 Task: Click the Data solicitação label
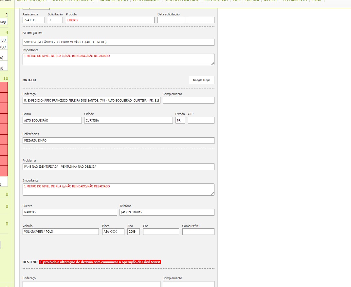(169, 14)
